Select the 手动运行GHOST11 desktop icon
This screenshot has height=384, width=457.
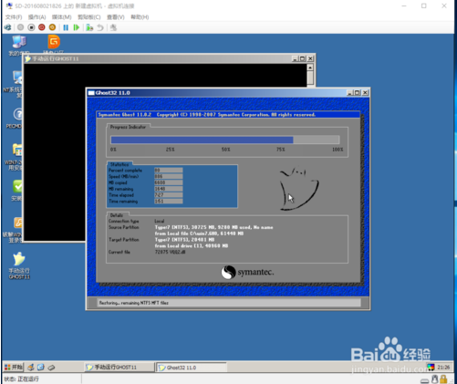pos(19,265)
